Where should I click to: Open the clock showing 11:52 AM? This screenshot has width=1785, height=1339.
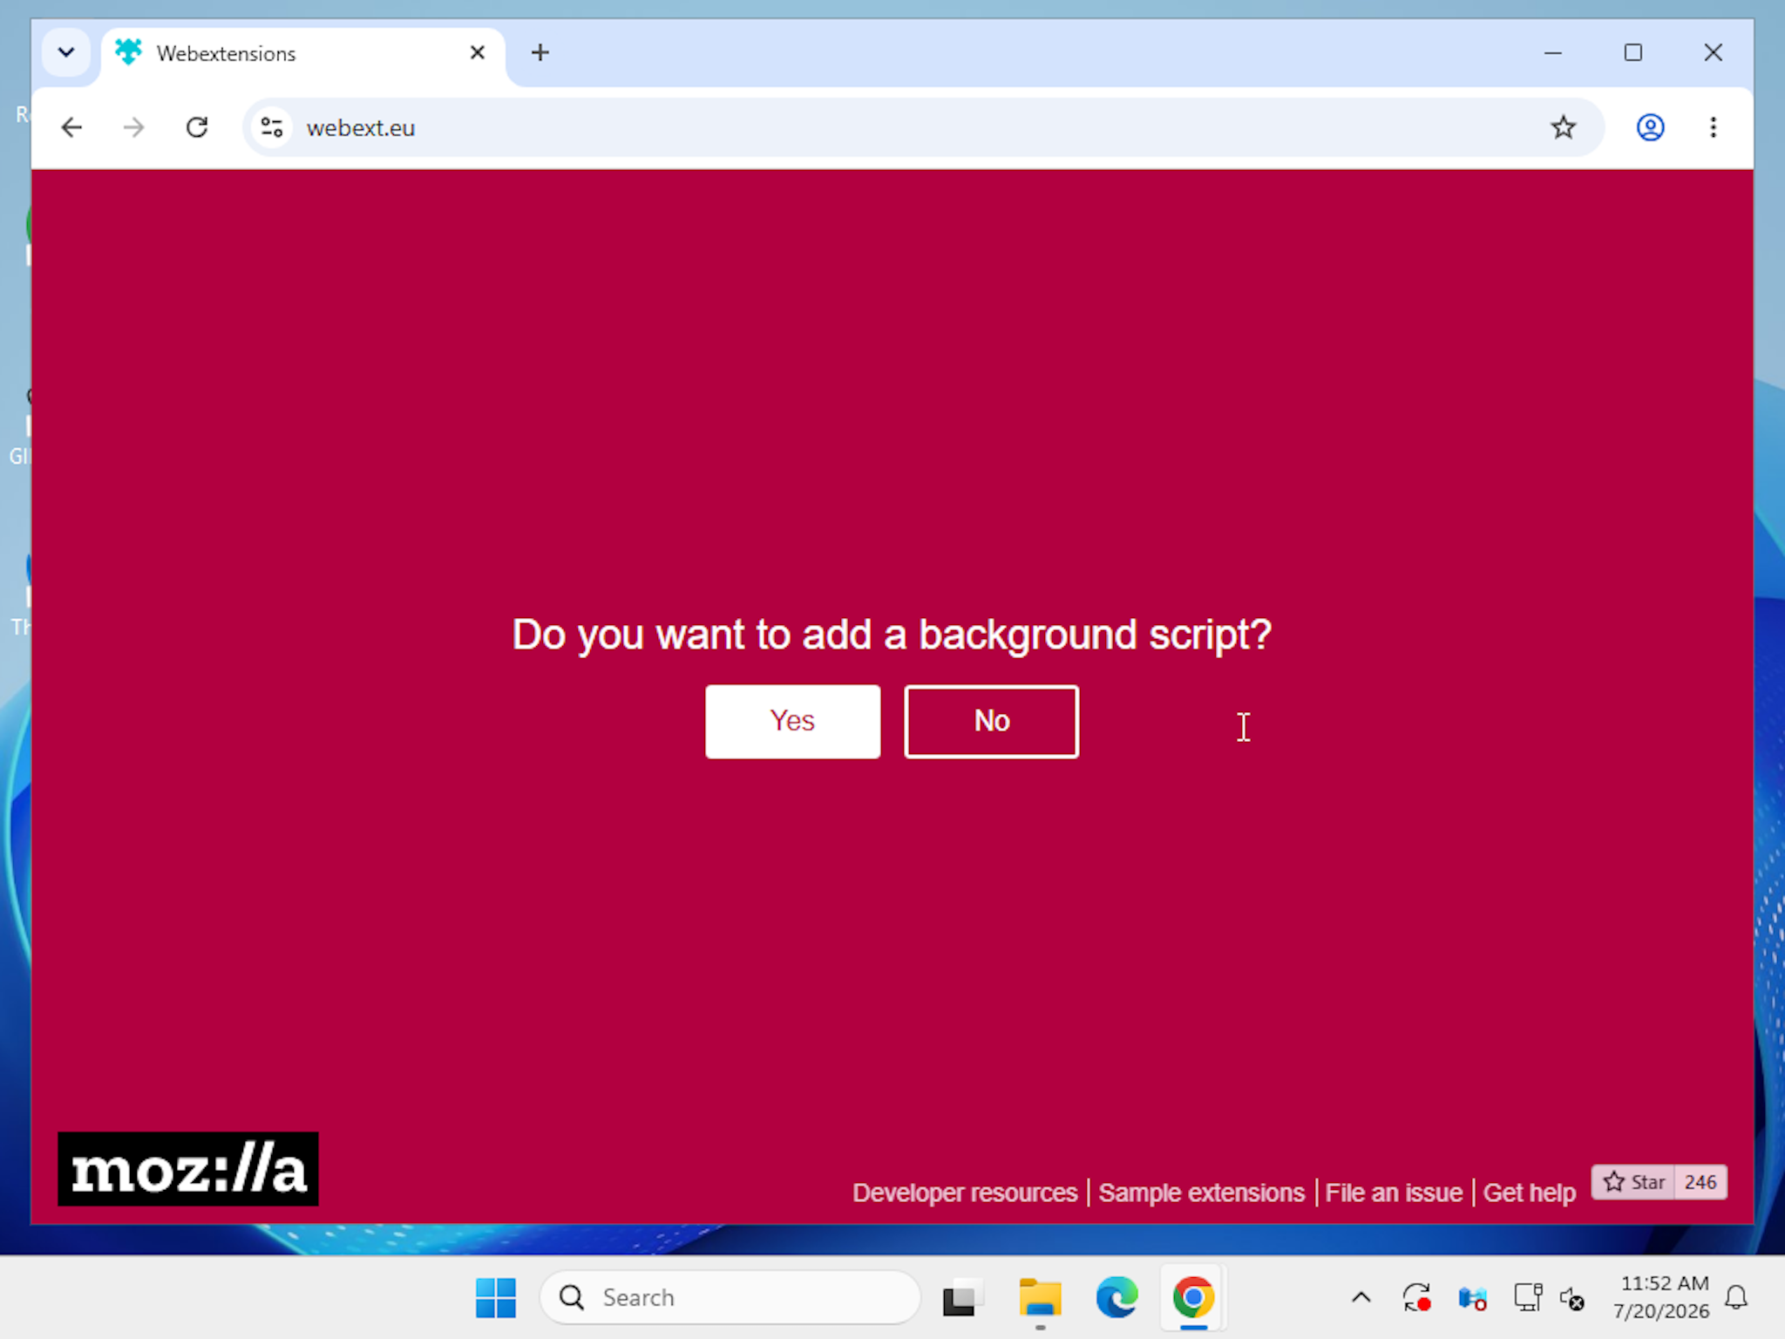coord(1661,1297)
